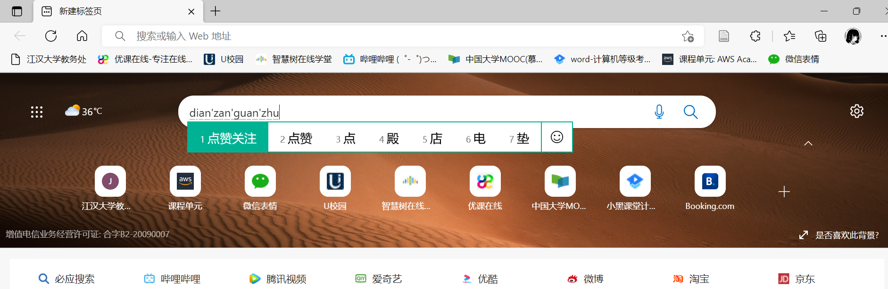Open the 哔哩哔哩 bookmark
The height and width of the screenshot is (289, 888).
(x=390, y=59)
